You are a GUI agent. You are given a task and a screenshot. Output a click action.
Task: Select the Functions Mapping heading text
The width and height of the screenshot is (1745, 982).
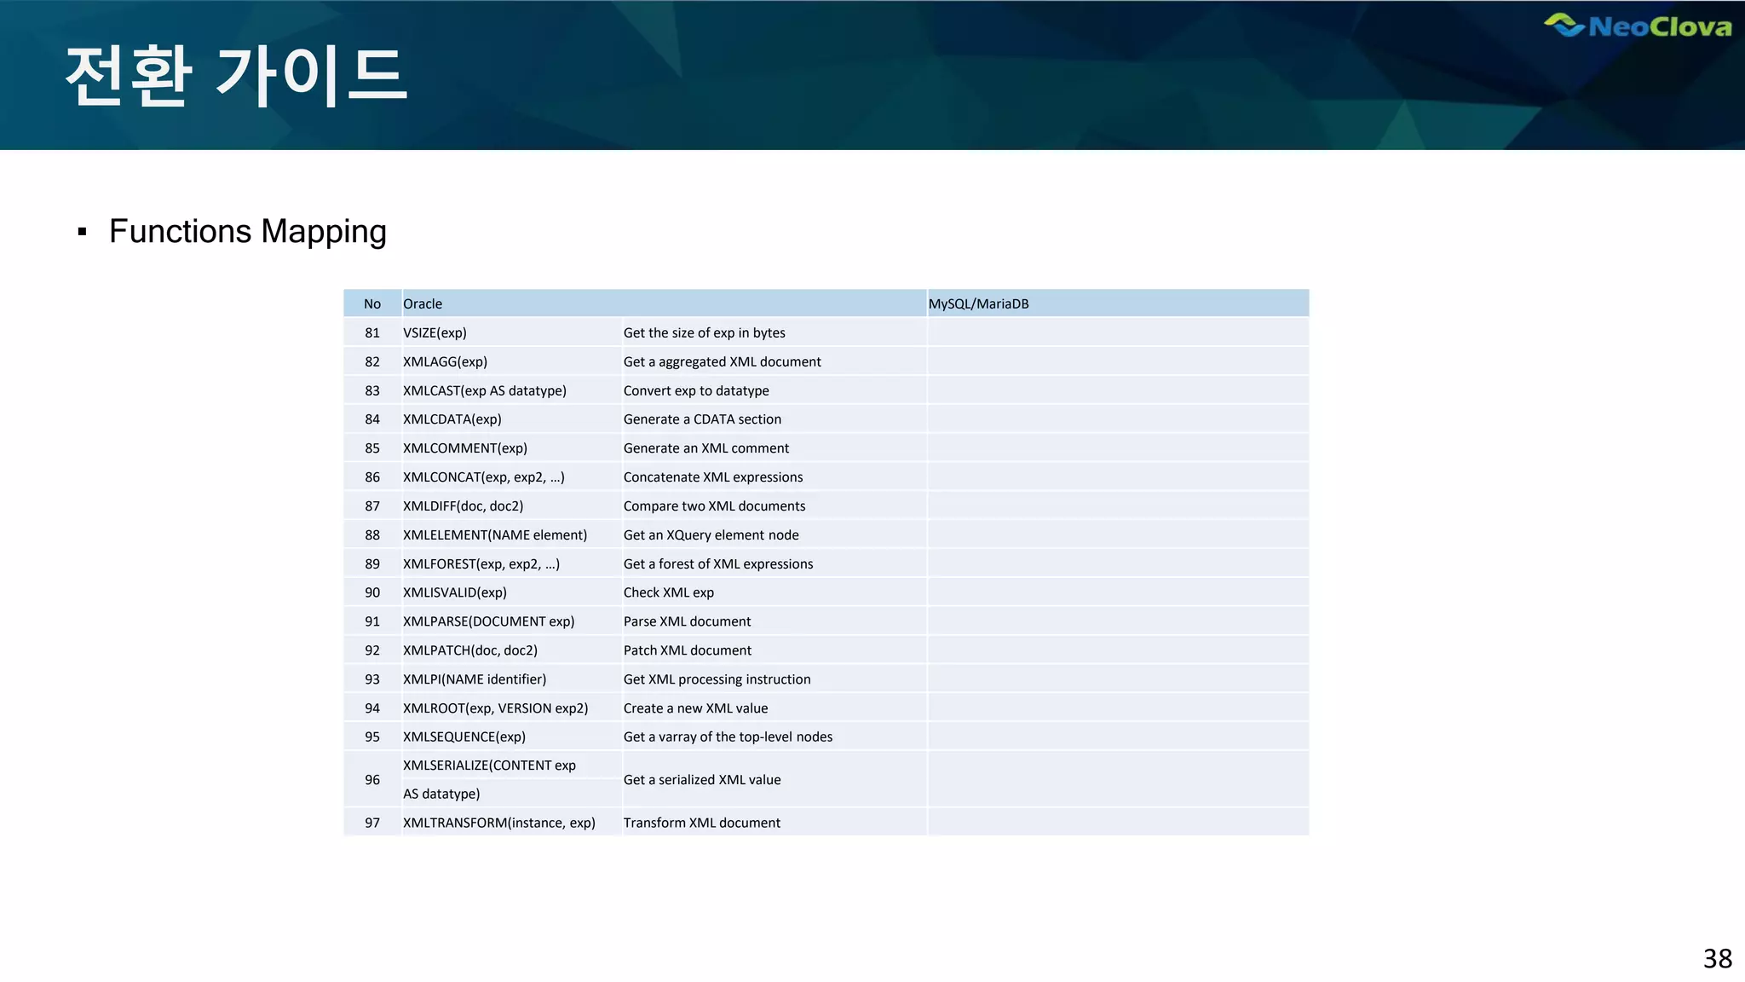coord(247,232)
